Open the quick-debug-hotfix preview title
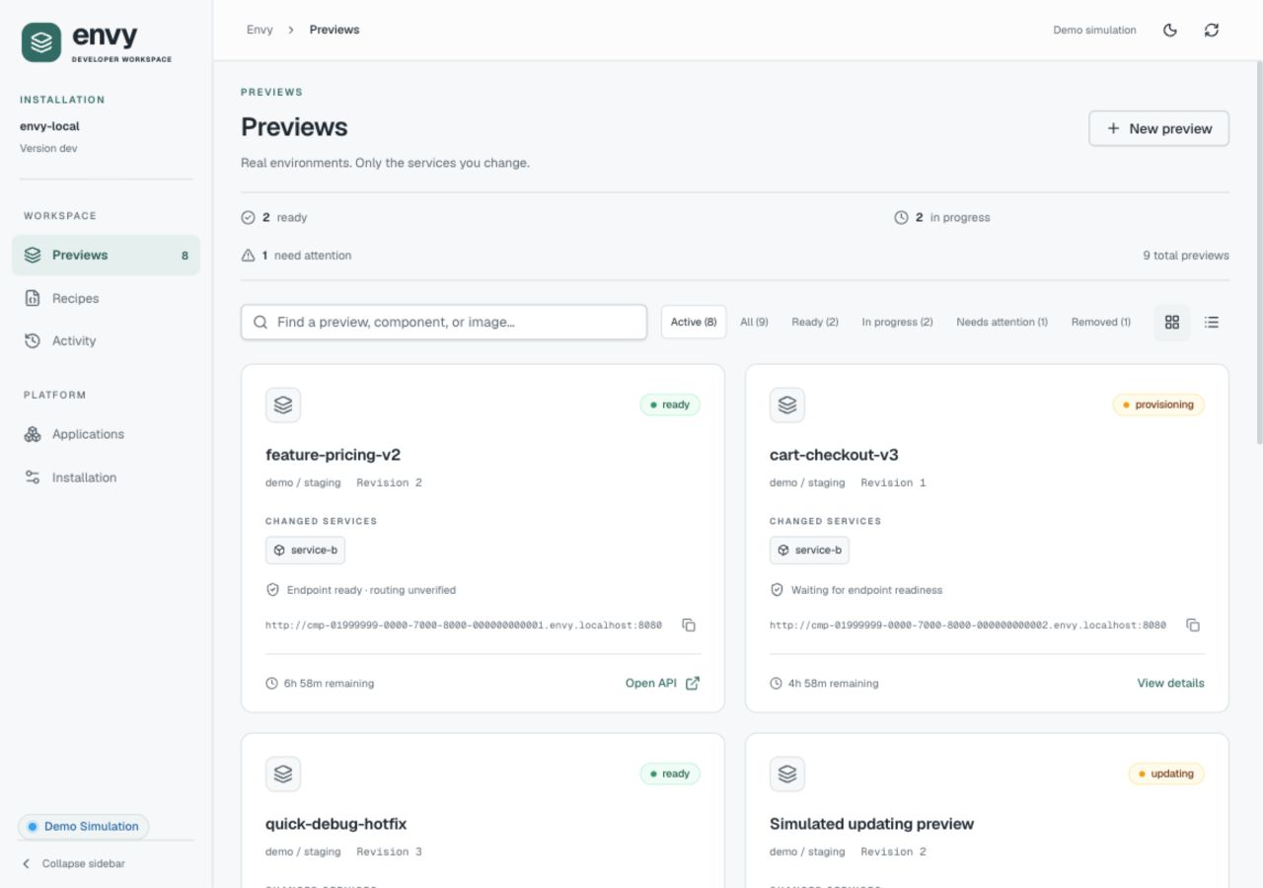 pos(335,824)
